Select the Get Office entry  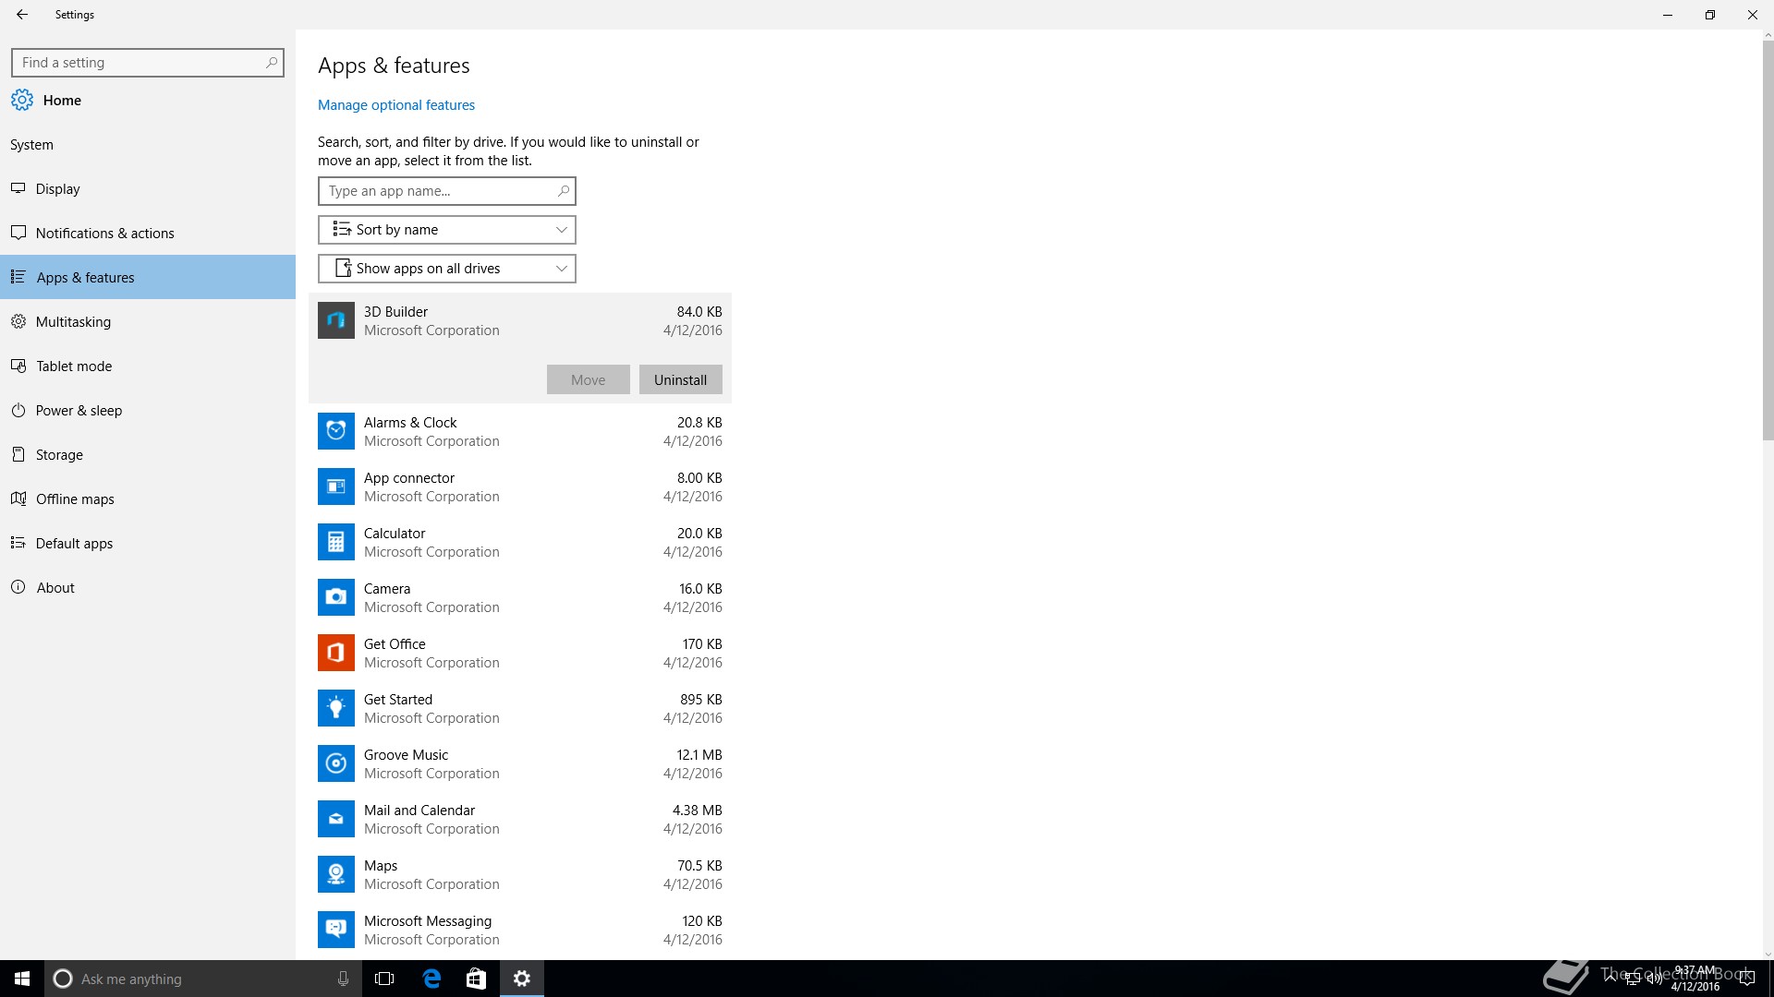(520, 653)
